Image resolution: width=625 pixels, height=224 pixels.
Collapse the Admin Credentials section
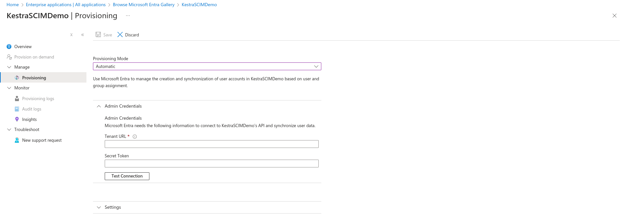pyautogui.click(x=99, y=106)
